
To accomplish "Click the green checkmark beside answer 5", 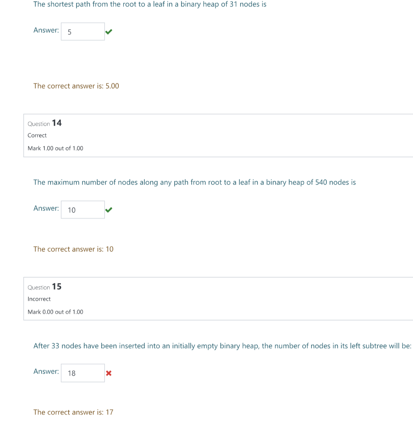I will click(109, 31).
